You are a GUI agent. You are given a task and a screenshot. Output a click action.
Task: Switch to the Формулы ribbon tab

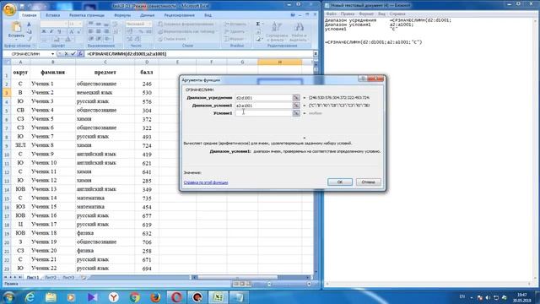pyautogui.click(x=122, y=15)
